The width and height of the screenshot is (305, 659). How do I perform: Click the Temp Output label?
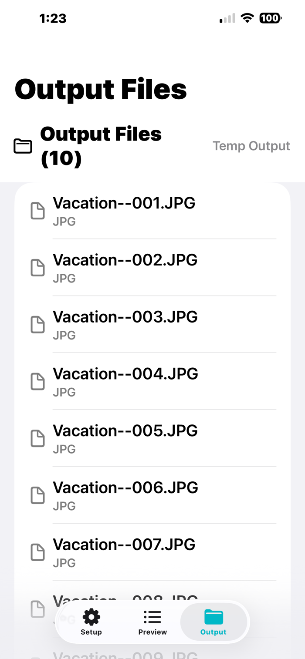(251, 146)
